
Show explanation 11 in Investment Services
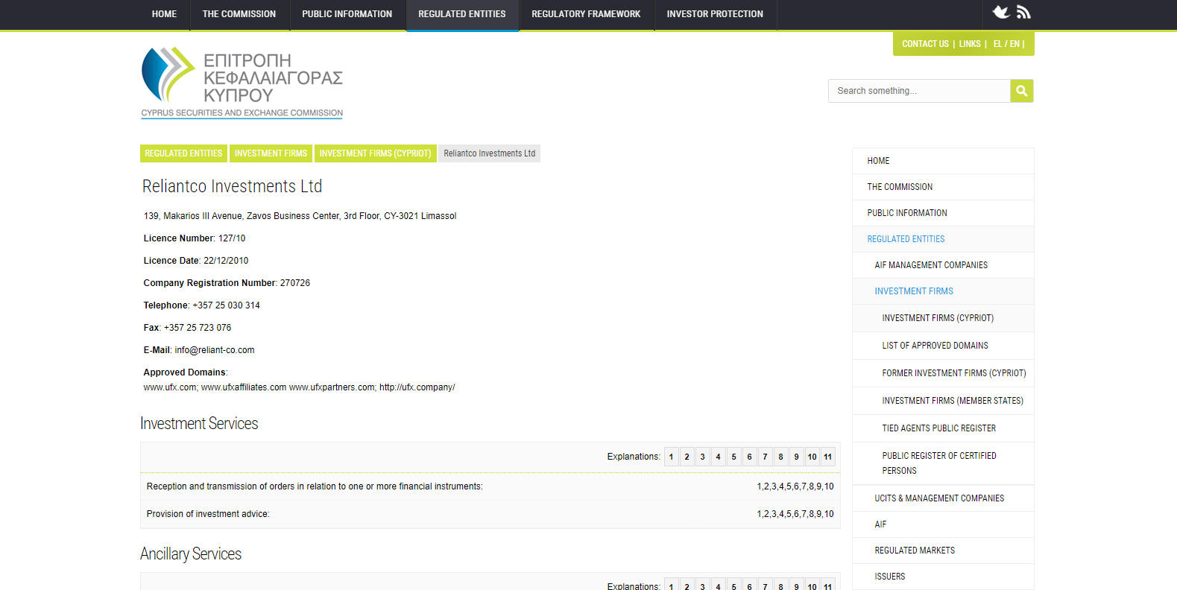click(827, 457)
